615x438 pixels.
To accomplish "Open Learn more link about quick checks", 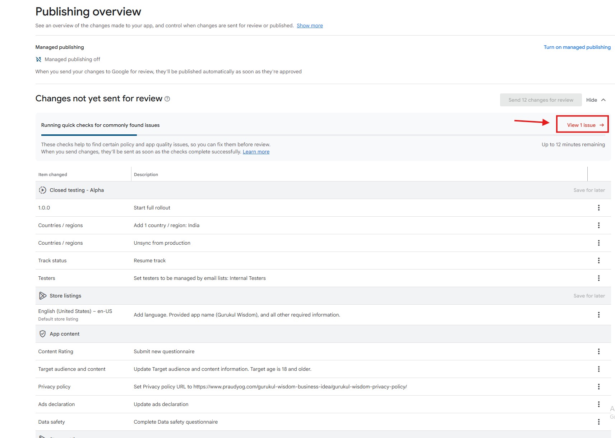I will [x=256, y=152].
